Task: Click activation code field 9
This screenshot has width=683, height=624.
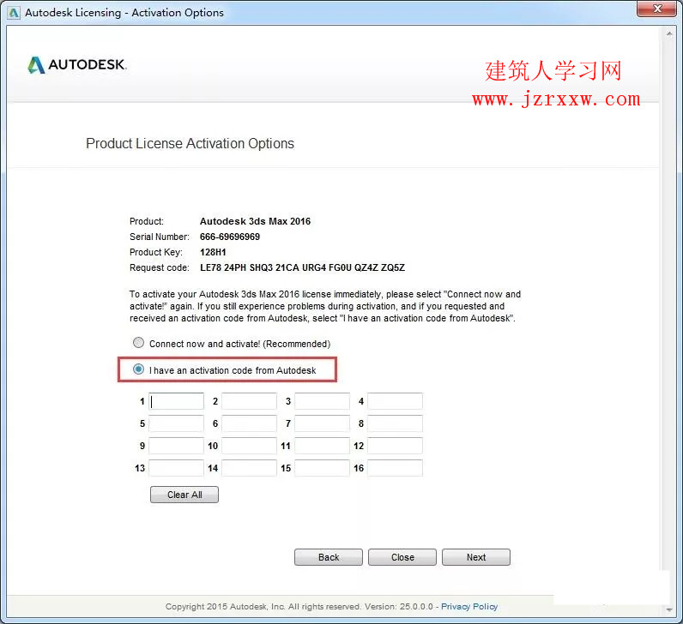Action: [x=177, y=446]
